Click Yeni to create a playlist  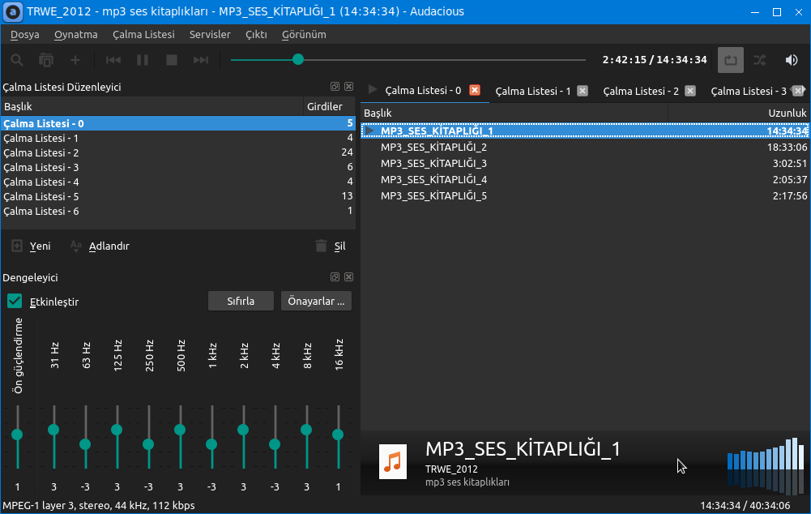(x=32, y=246)
